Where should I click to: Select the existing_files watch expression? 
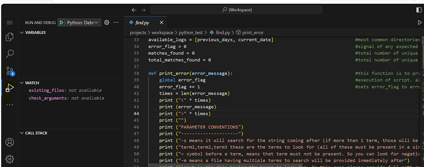pos(65,91)
